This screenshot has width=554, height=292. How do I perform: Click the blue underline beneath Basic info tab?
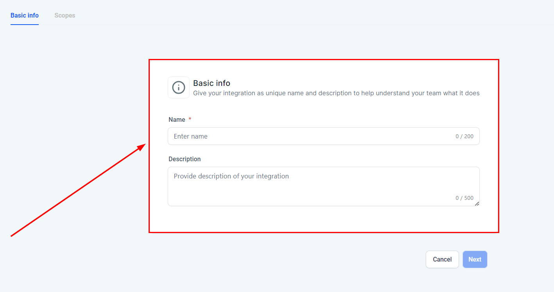(x=25, y=25)
